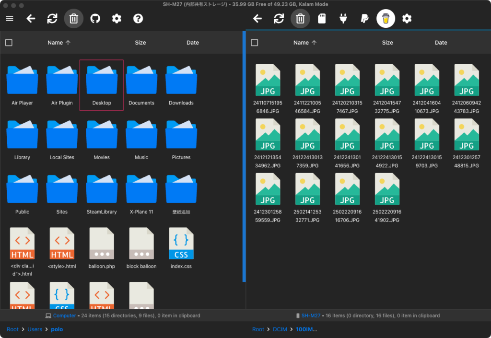Sort device files by Date column
491x338 pixels.
point(441,43)
